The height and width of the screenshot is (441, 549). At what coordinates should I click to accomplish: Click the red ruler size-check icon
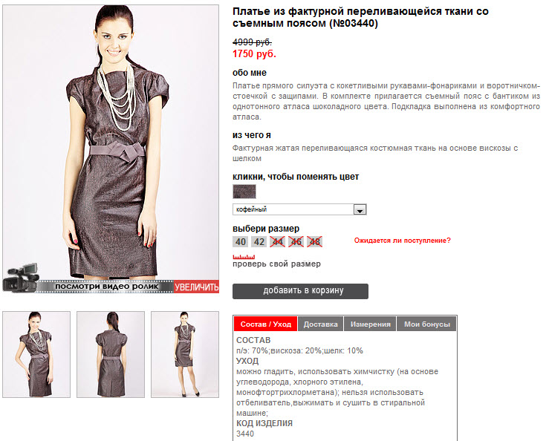click(x=244, y=257)
